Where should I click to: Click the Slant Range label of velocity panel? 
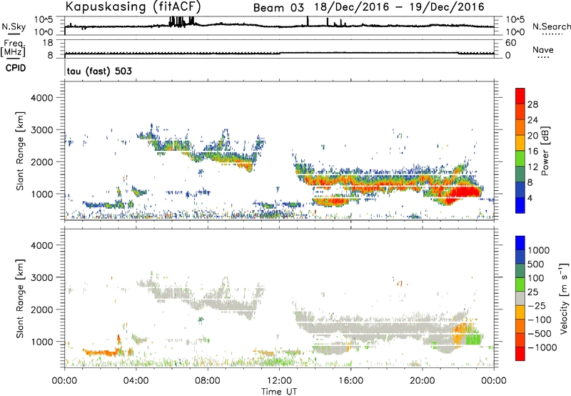pos(20,299)
